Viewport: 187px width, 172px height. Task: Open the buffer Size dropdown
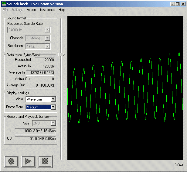(x=53, y=123)
